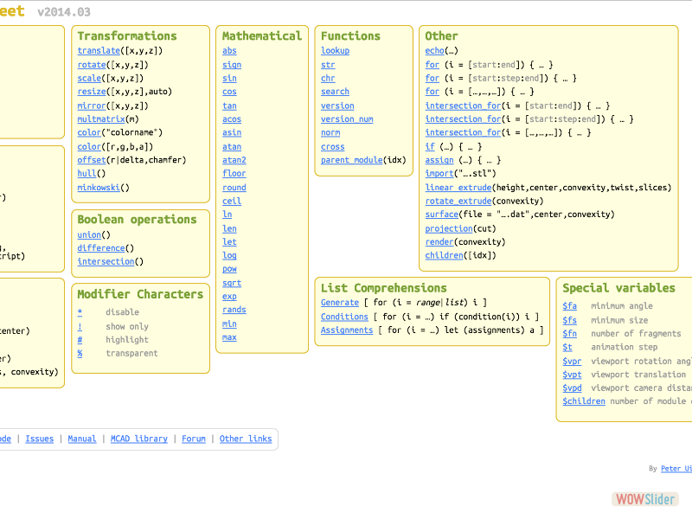Click the import link
This screenshot has width=692, height=519.
[439, 174]
